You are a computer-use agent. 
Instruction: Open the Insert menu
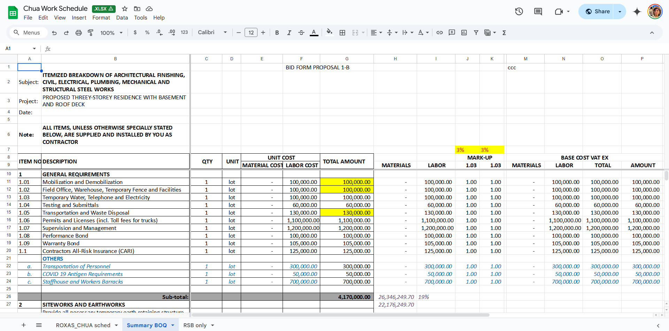(x=79, y=18)
